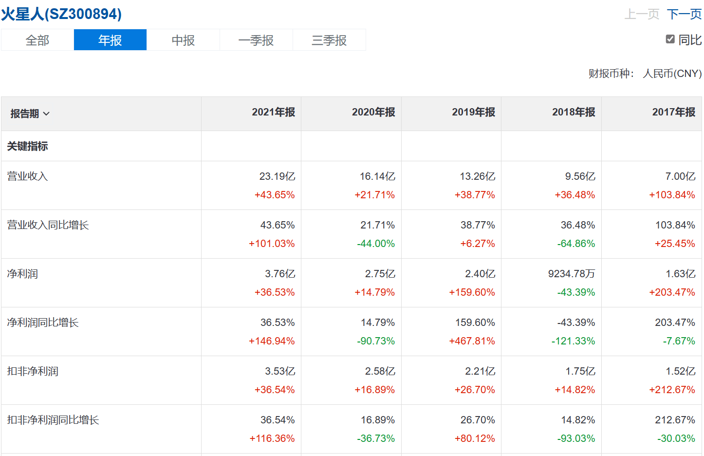Select the 2021年报 column header
The width and height of the screenshot is (704, 456).
273,112
